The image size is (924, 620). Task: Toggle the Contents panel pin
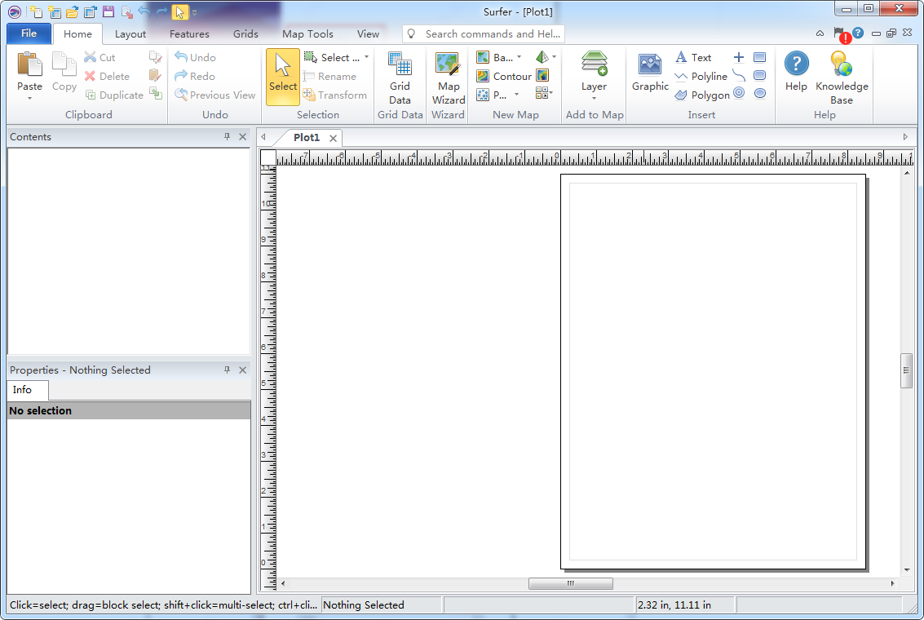(x=227, y=137)
